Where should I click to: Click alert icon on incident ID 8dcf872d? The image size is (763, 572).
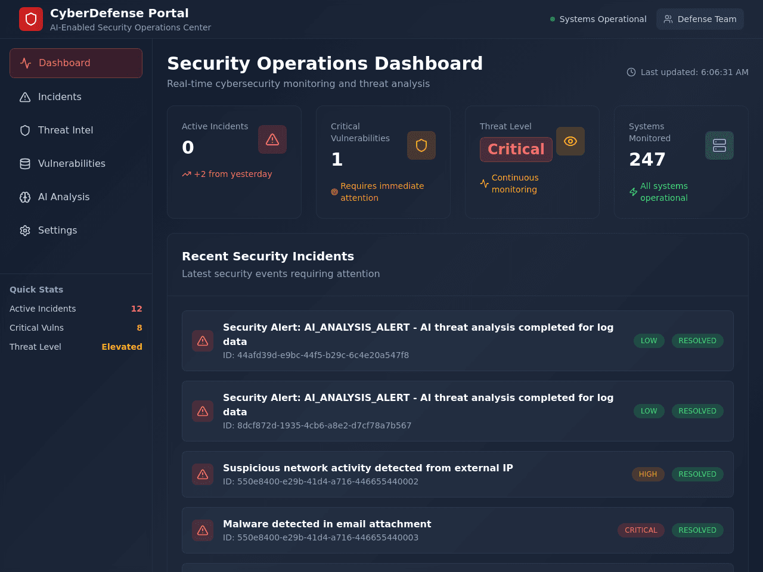[203, 411]
